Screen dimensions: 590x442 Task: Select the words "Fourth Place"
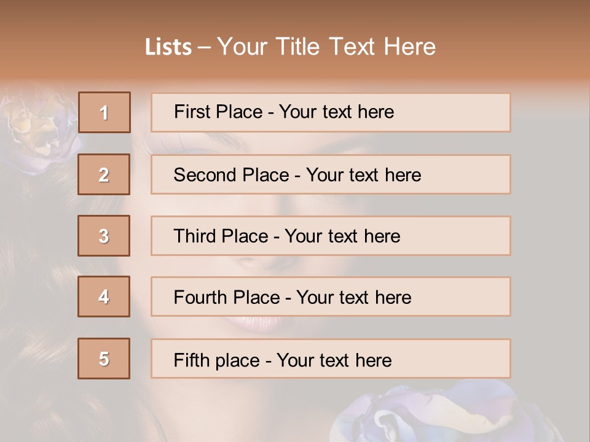click(226, 298)
